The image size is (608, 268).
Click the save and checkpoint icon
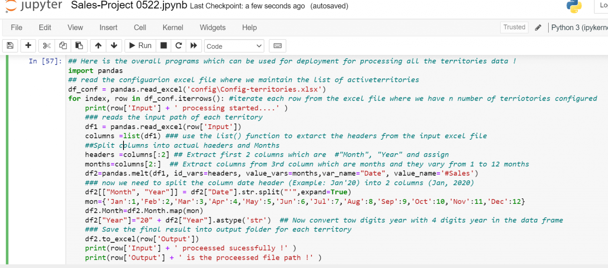click(10, 46)
